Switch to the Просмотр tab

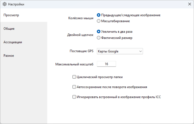coord(11,15)
